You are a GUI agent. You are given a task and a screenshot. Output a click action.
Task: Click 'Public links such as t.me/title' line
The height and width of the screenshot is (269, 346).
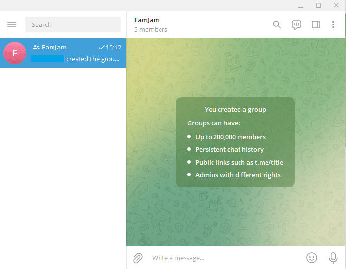click(x=239, y=162)
